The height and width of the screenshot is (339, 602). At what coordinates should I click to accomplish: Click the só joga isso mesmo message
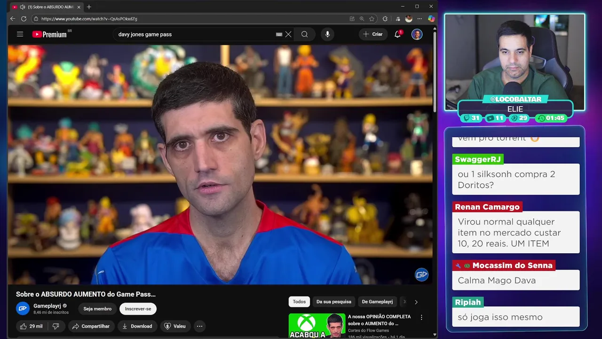click(x=516, y=317)
